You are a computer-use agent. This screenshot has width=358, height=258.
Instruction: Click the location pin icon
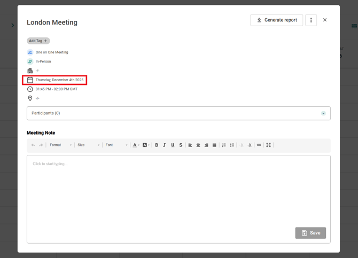(30, 98)
